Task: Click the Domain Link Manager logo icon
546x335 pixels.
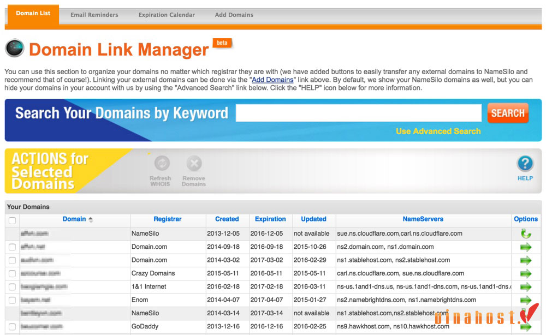Action: point(15,48)
